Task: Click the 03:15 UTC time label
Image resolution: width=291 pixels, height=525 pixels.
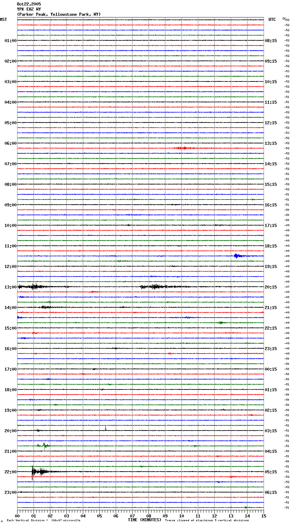Action: coord(271,431)
